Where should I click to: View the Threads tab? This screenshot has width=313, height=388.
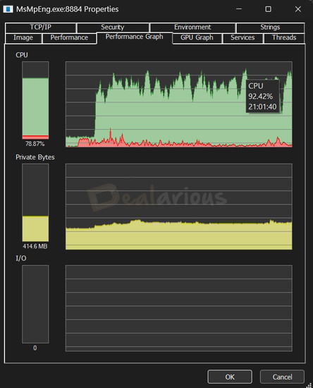(x=284, y=38)
